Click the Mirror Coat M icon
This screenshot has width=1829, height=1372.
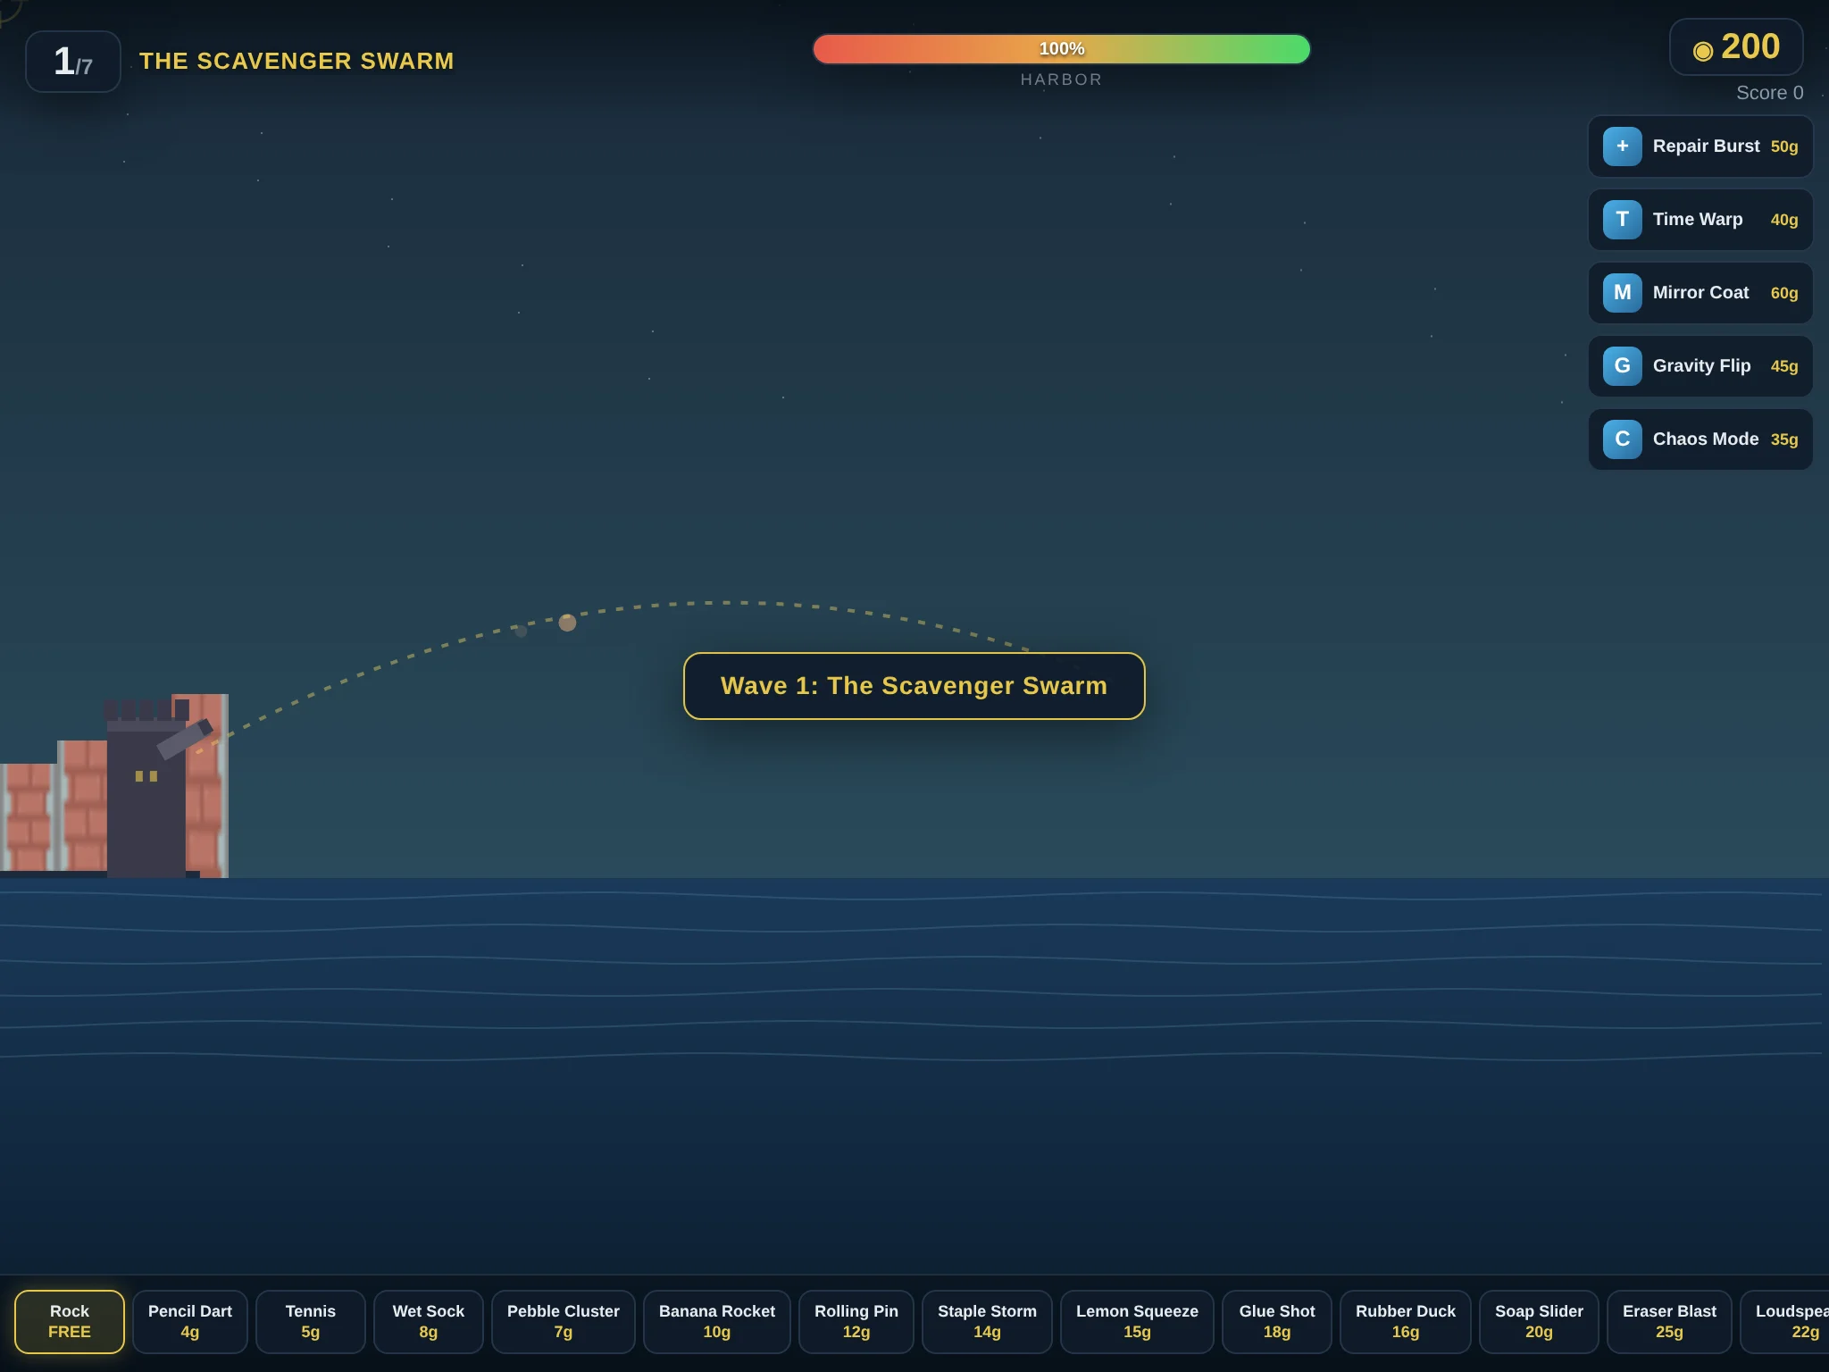click(1622, 293)
